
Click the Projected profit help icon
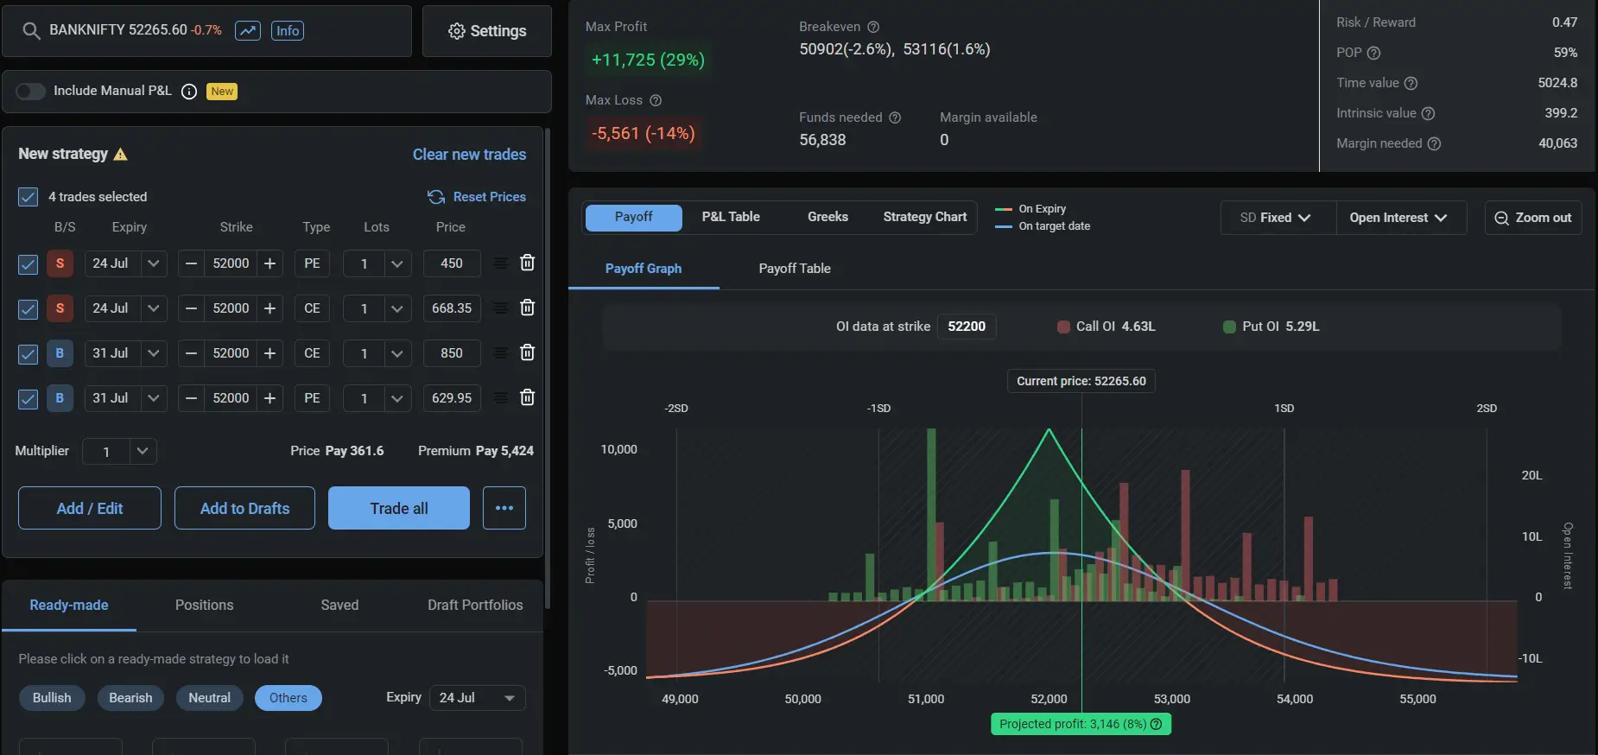click(x=1156, y=724)
